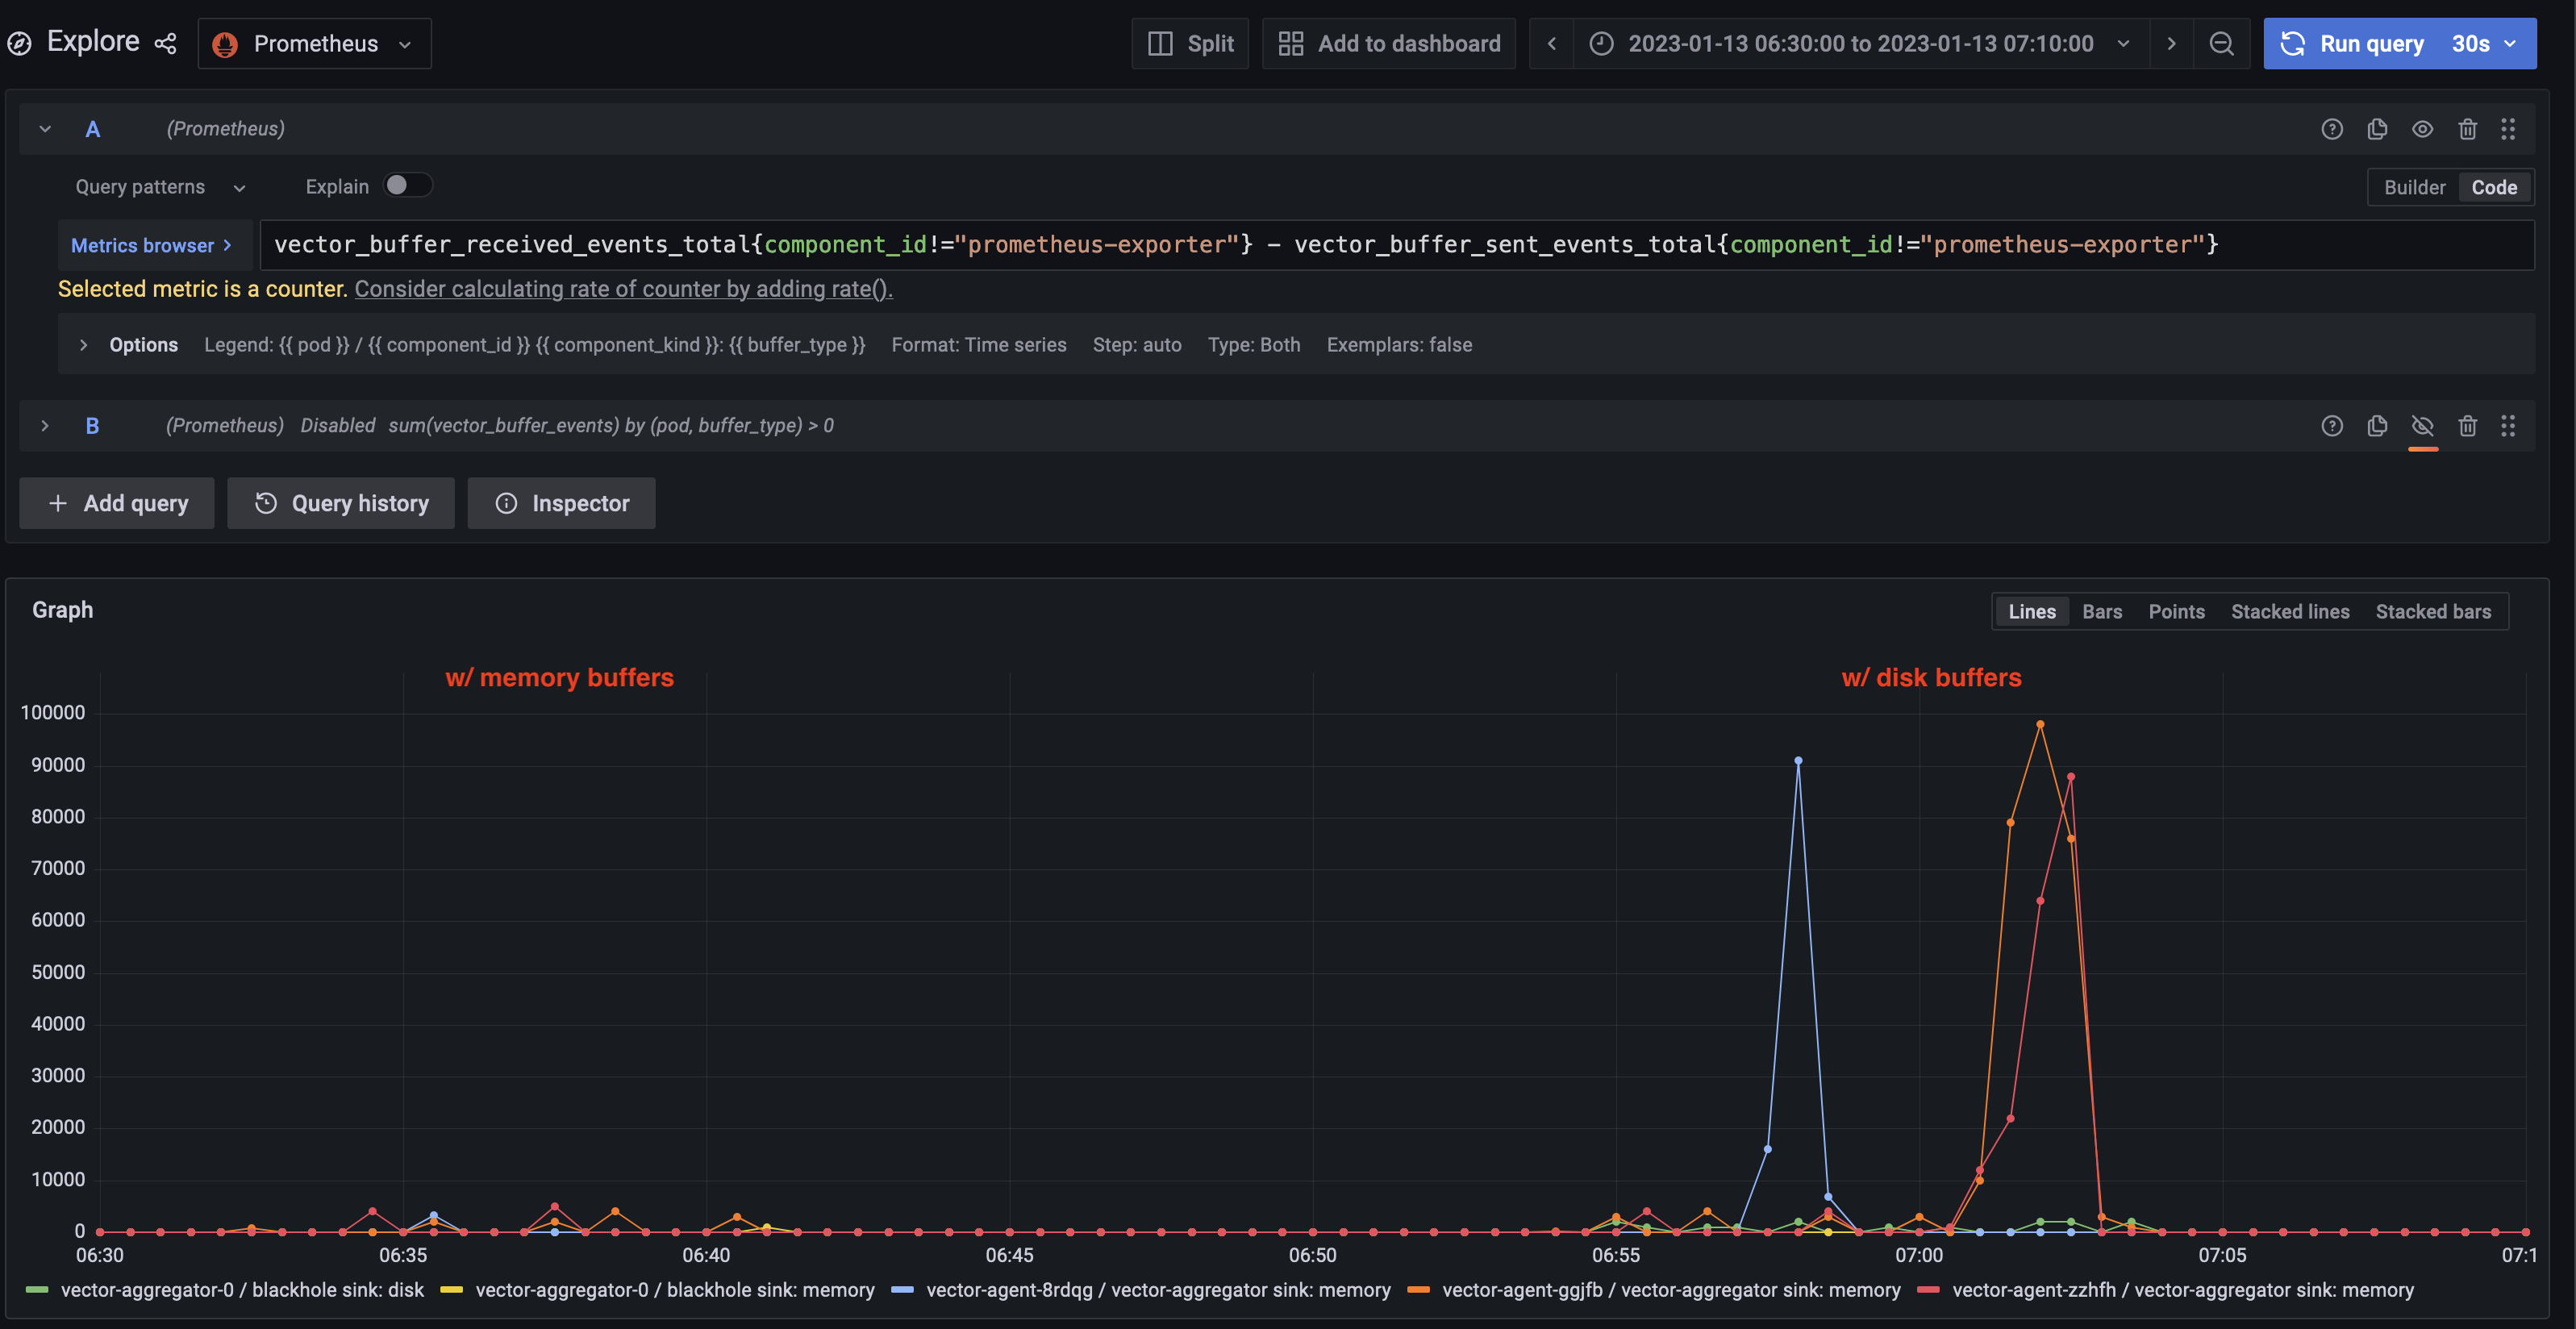
Task: Zoom out the time range with magnifier icon
Action: click(2221, 43)
